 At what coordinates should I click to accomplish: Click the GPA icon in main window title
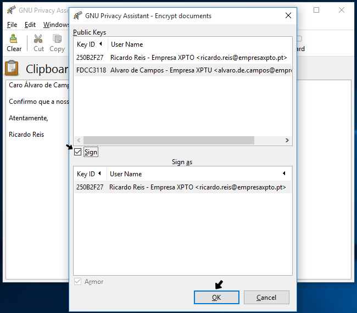[11, 10]
